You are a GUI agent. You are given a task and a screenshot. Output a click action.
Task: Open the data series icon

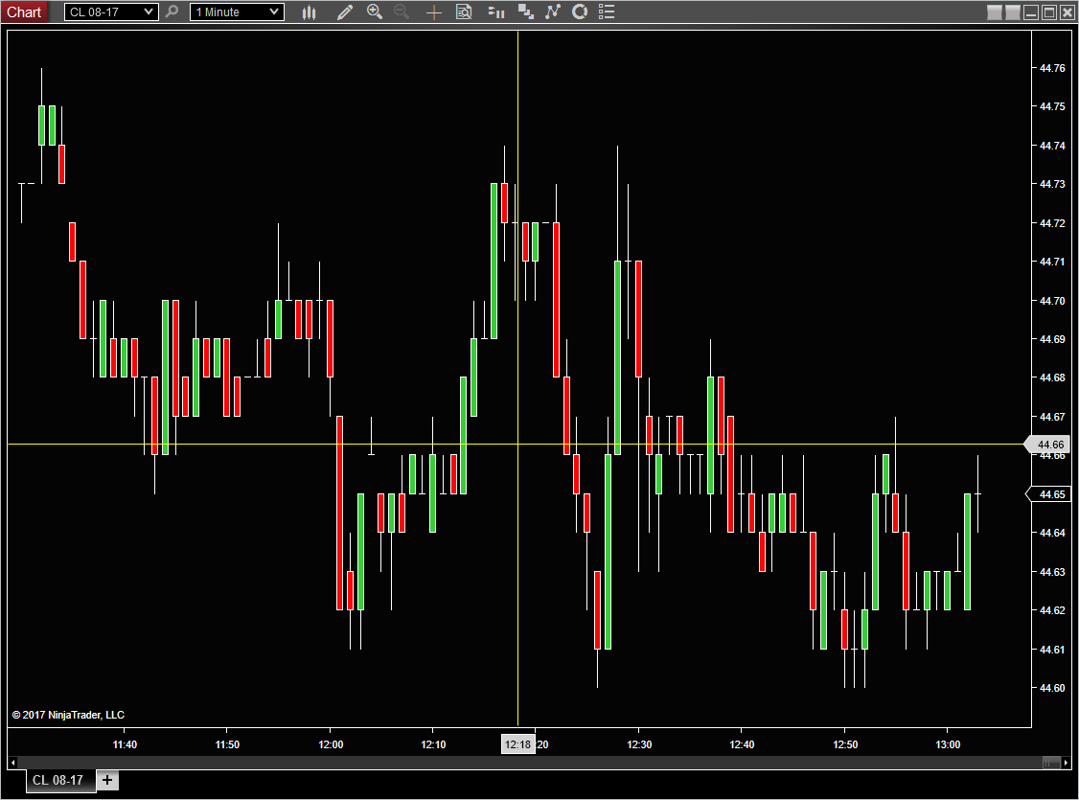coord(526,11)
